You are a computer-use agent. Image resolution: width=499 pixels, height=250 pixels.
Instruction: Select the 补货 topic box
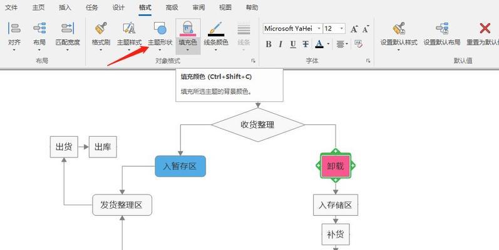[336, 234]
